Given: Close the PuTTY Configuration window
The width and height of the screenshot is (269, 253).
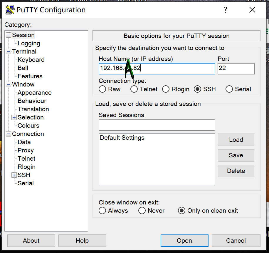Looking at the screenshot, I should [252, 10].
